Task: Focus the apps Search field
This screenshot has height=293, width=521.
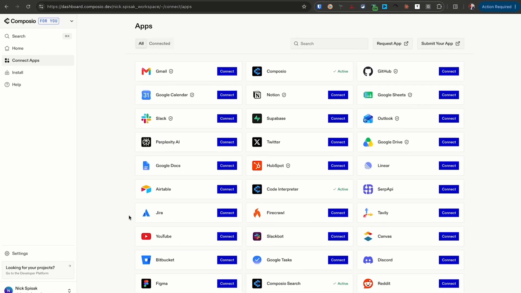Action: (329, 43)
